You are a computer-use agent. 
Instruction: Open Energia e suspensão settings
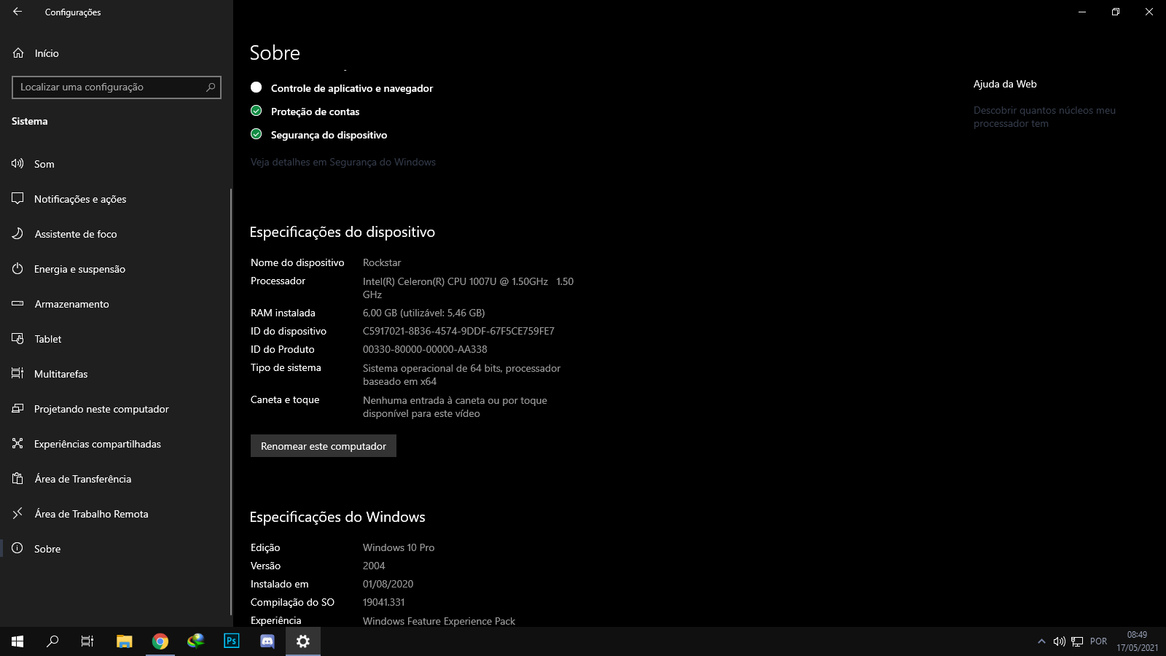click(x=117, y=269)
